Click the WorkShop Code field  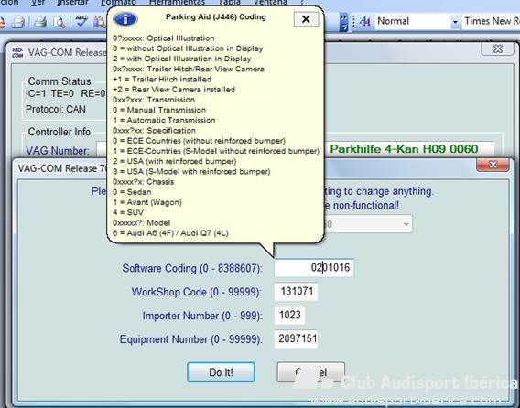pyautogui.click(x=296, y=292)
